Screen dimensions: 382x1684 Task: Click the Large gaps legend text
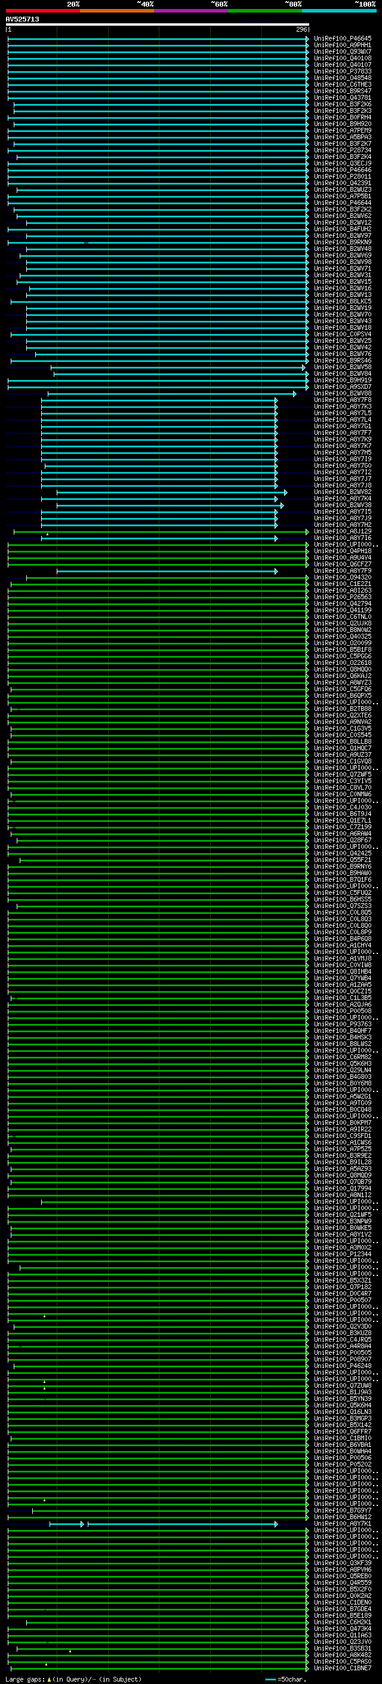[73, 1679]
